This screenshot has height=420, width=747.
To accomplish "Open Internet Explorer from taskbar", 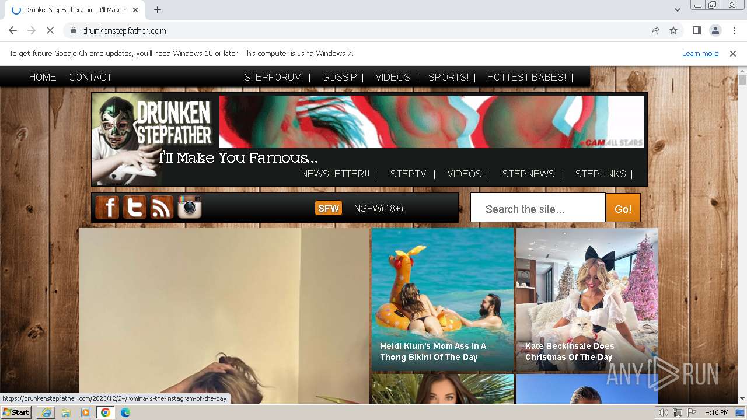I will [x=46, y=412].
